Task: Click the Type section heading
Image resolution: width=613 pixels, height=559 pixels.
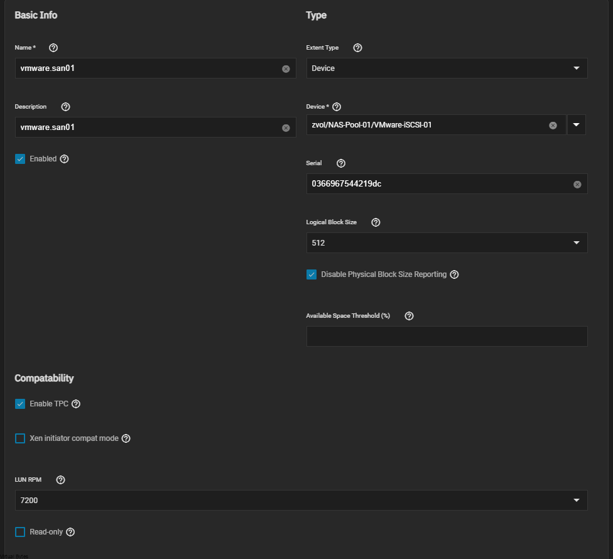Action: click(x=317, y=15)
